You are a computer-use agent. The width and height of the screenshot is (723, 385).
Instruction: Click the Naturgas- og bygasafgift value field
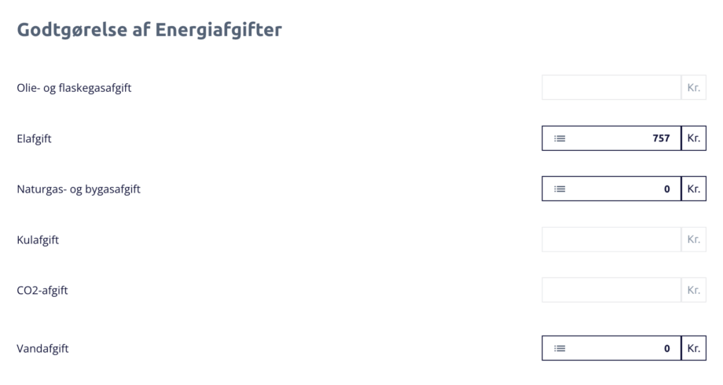[x=621, y=189]
